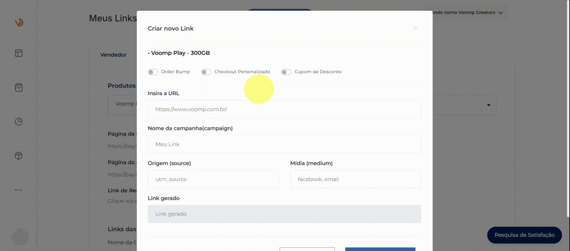This screenshot has height=251, width=570.
Task: Click the Link gerado output field
Action: (284, 214)
